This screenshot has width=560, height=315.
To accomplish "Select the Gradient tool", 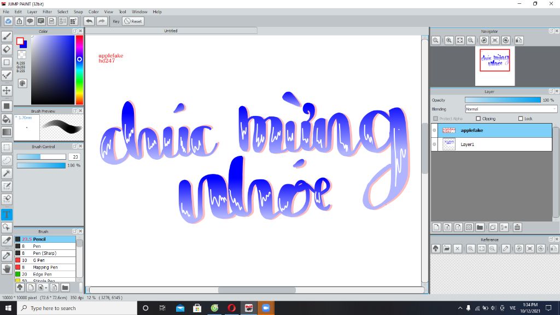I will [7, 132].
